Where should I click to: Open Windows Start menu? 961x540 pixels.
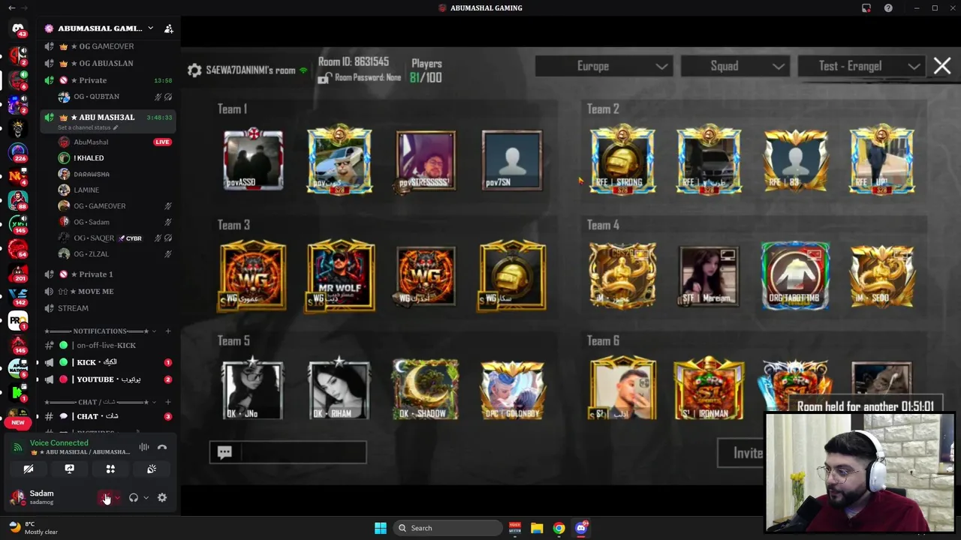(x=381, y=528)
